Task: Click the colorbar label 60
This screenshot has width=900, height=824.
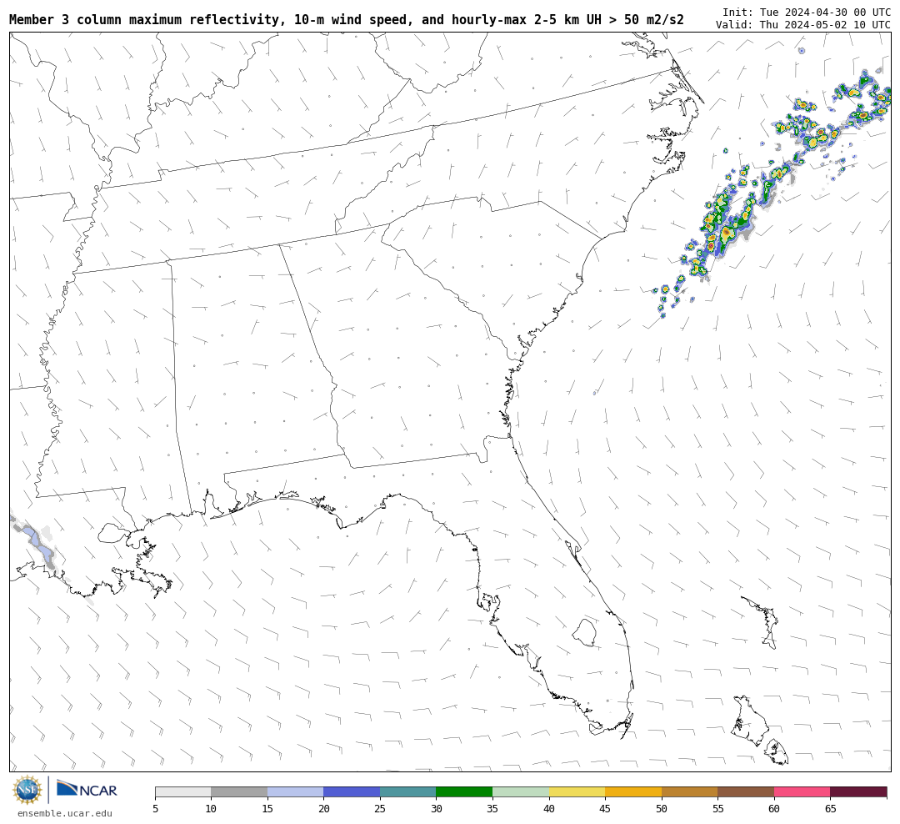Action: (773, 809)
